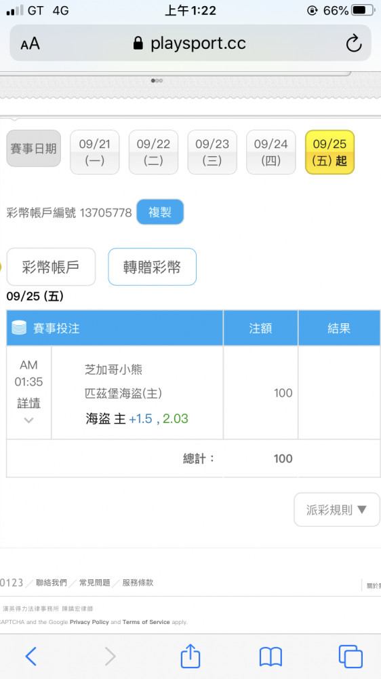Open the Safari share sheet icon
This screenshot has height=679, width=381.
[190, 655]
